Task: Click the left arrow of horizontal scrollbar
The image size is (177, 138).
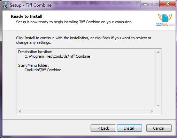Action: coord(20,112)
